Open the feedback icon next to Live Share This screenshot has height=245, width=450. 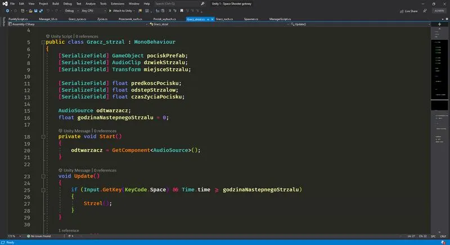point(424,11)
